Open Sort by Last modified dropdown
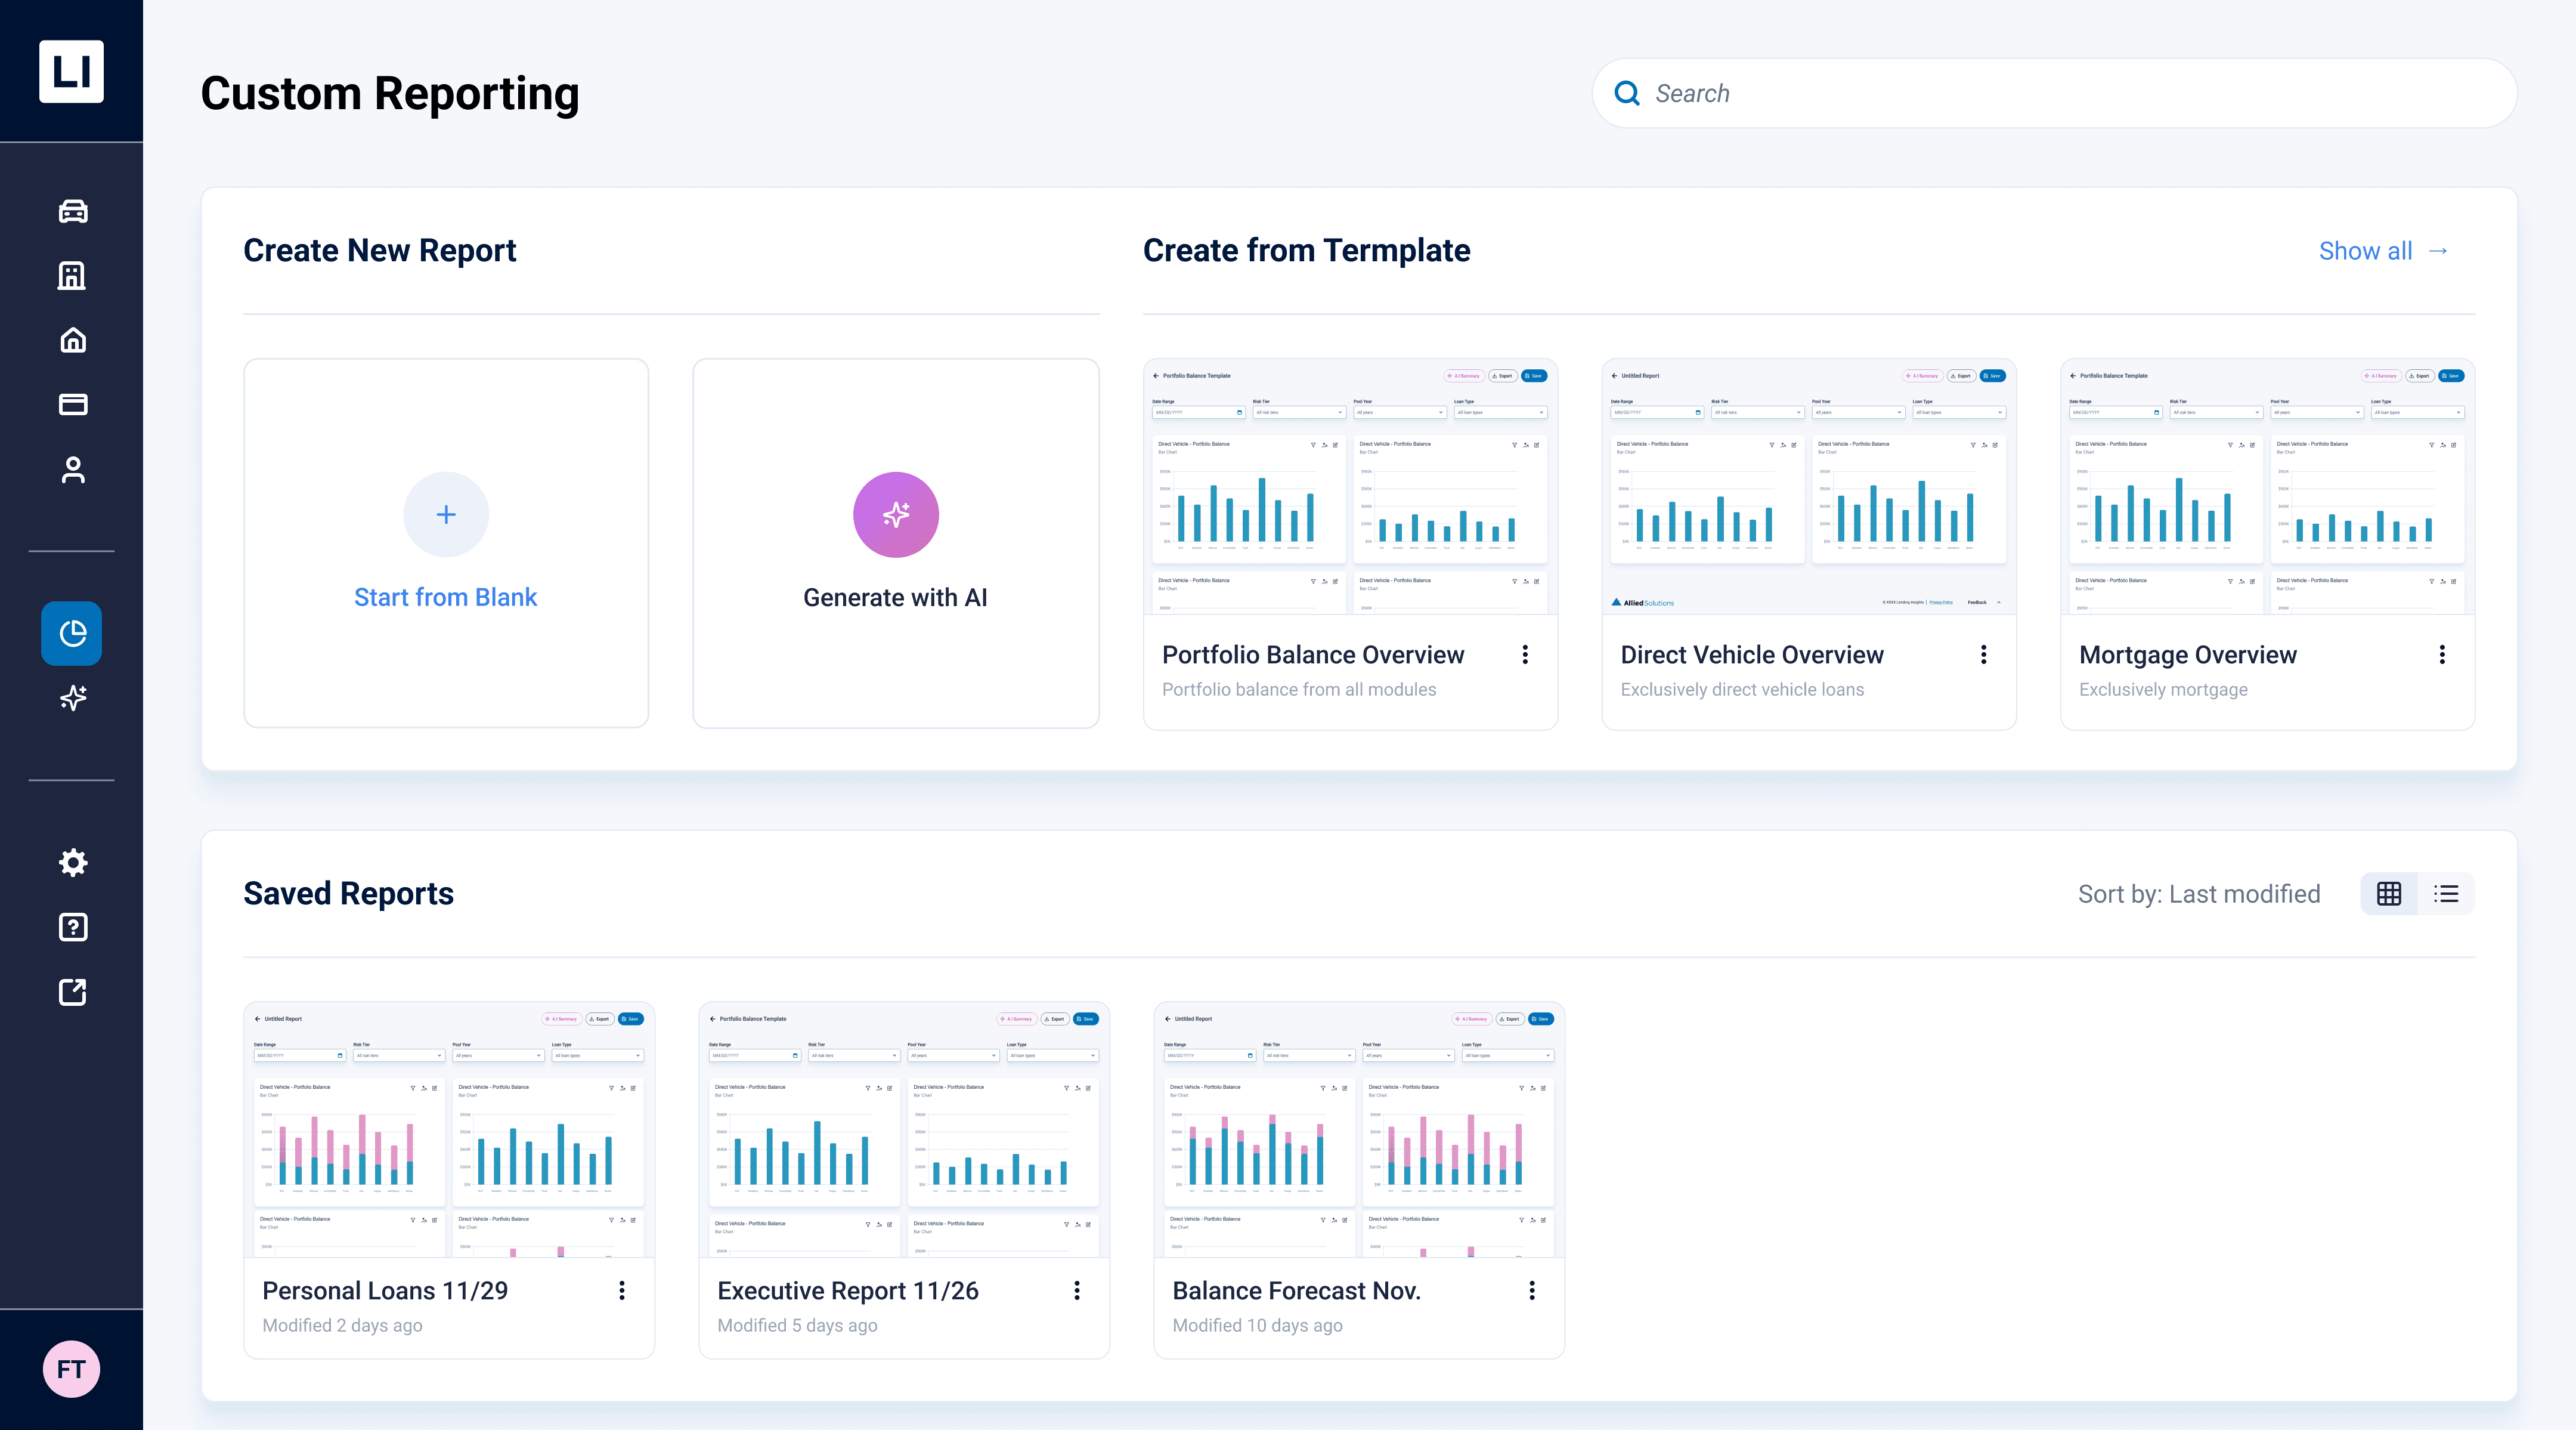The image size is (2576, 1430). click(x=2198, y=894)
